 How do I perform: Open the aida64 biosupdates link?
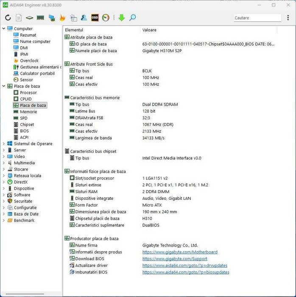[x=186, y=272]
